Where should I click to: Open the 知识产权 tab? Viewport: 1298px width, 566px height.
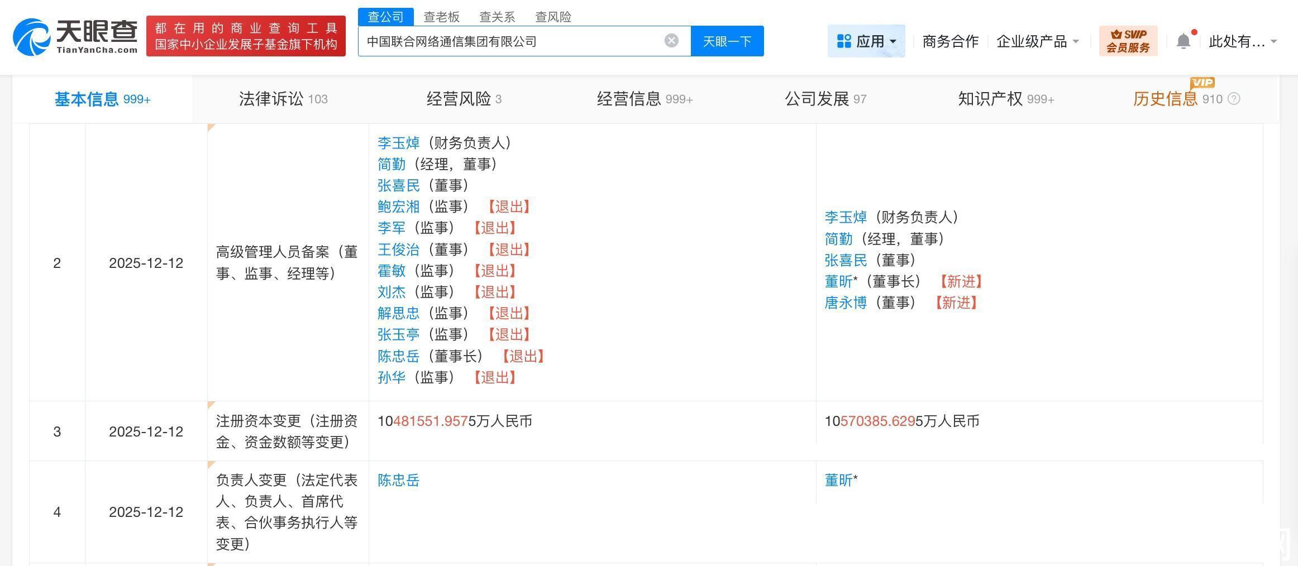pos(1005,99)
